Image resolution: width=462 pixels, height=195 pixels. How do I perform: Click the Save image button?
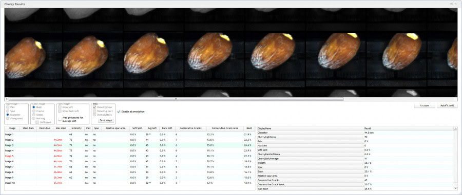(x=106, y=120)
